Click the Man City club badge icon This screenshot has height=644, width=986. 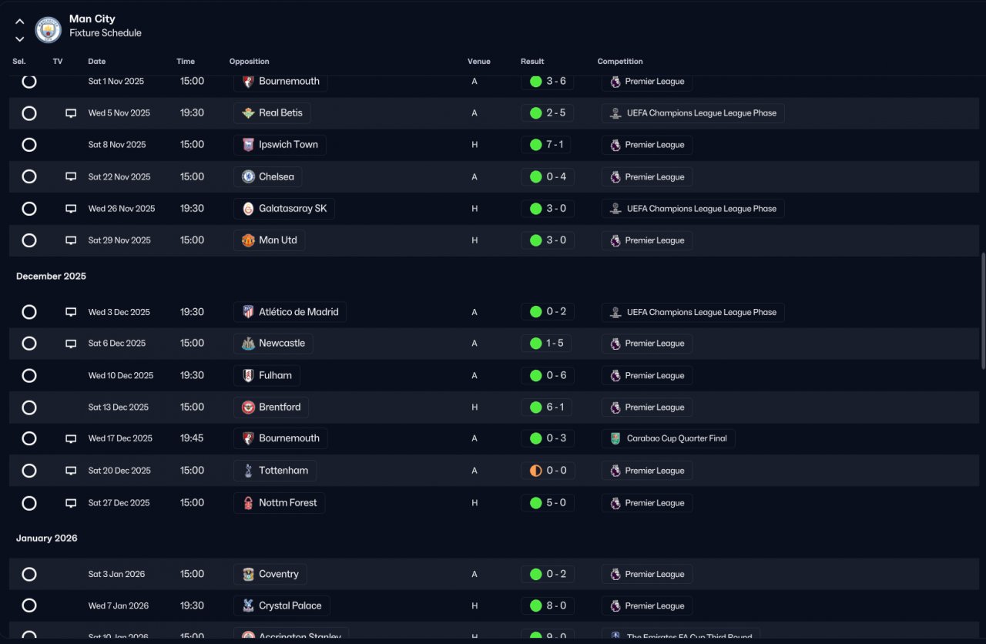(x=49, y=29)
